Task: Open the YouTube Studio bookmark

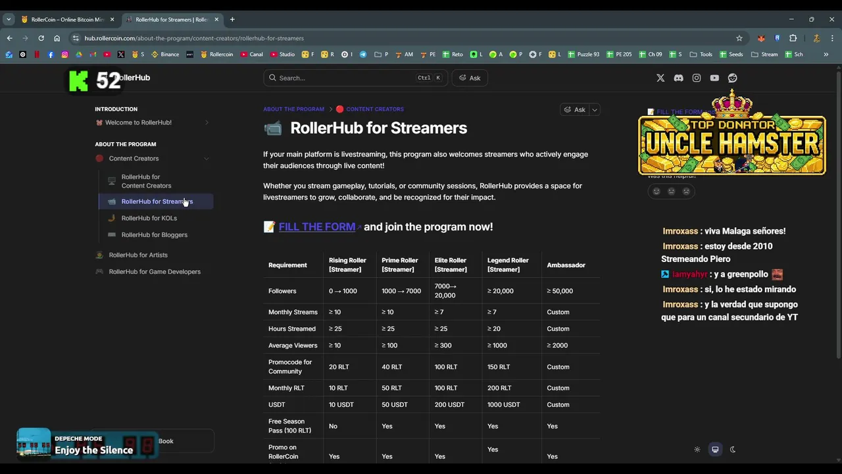Action: [282, 55]
